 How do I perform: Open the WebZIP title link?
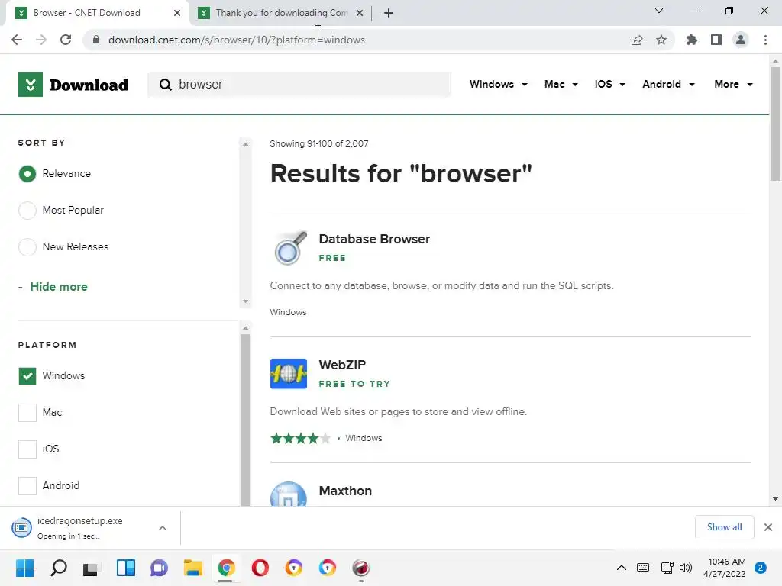342,365
